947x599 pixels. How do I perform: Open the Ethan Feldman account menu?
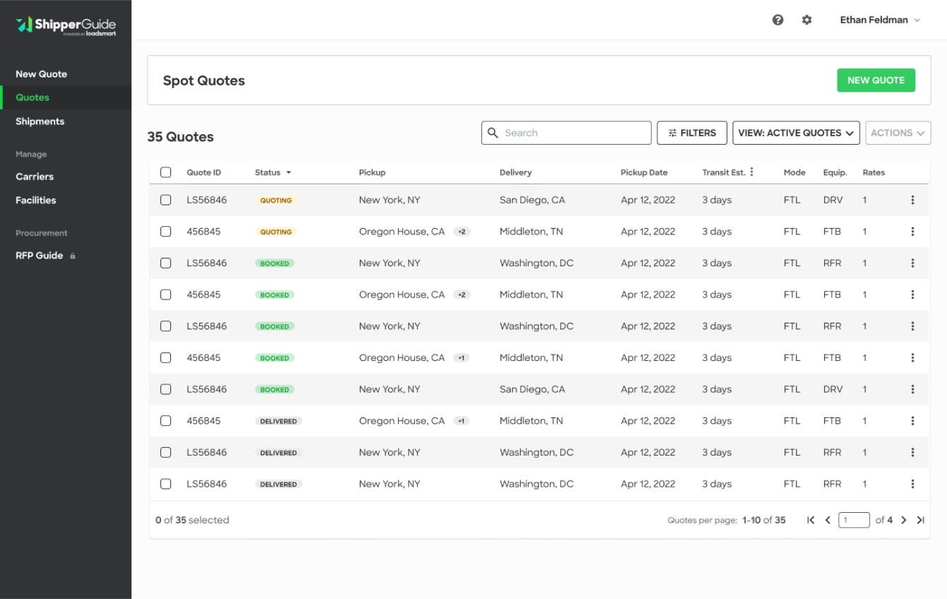coord(880,20)
